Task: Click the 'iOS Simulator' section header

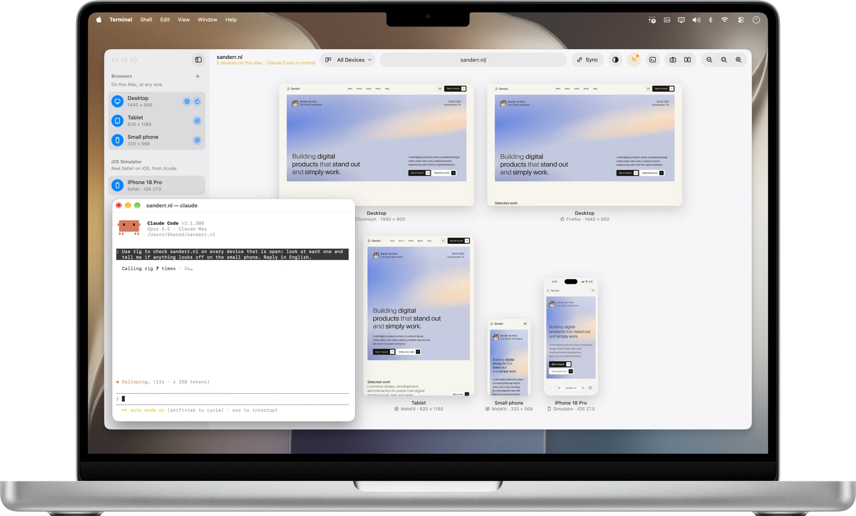Action: point(126,162)
